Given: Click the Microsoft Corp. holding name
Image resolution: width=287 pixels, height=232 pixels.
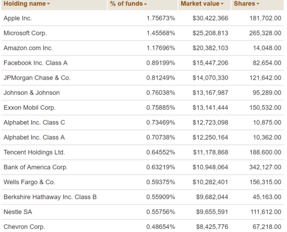Looking at the screenshot, I should click(x=25, y=33).
